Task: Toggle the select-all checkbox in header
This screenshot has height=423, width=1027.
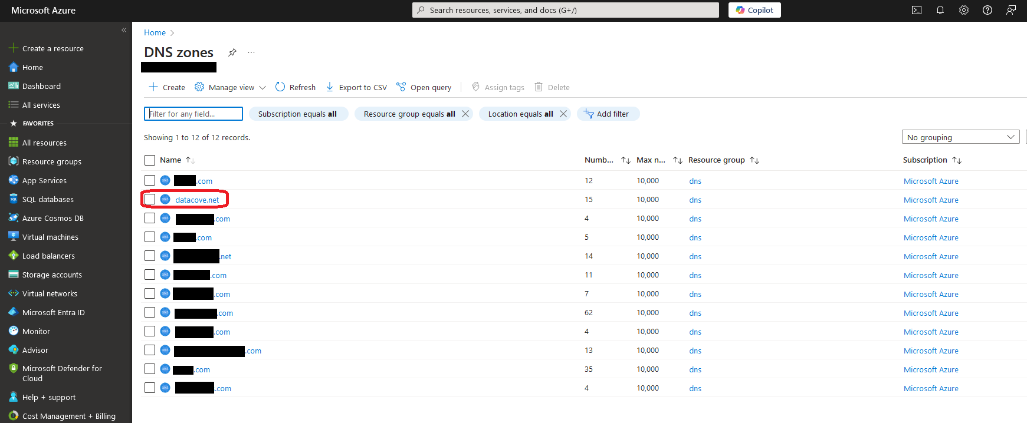Action: point(150,160)
